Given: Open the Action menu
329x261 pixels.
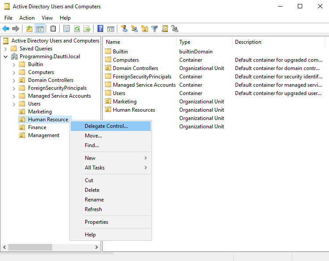Looking at the screenshot, I should coord(27,18).
